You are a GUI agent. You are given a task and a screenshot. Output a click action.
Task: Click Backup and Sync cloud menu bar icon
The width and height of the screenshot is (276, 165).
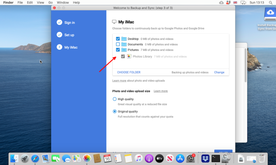point(221,3)
